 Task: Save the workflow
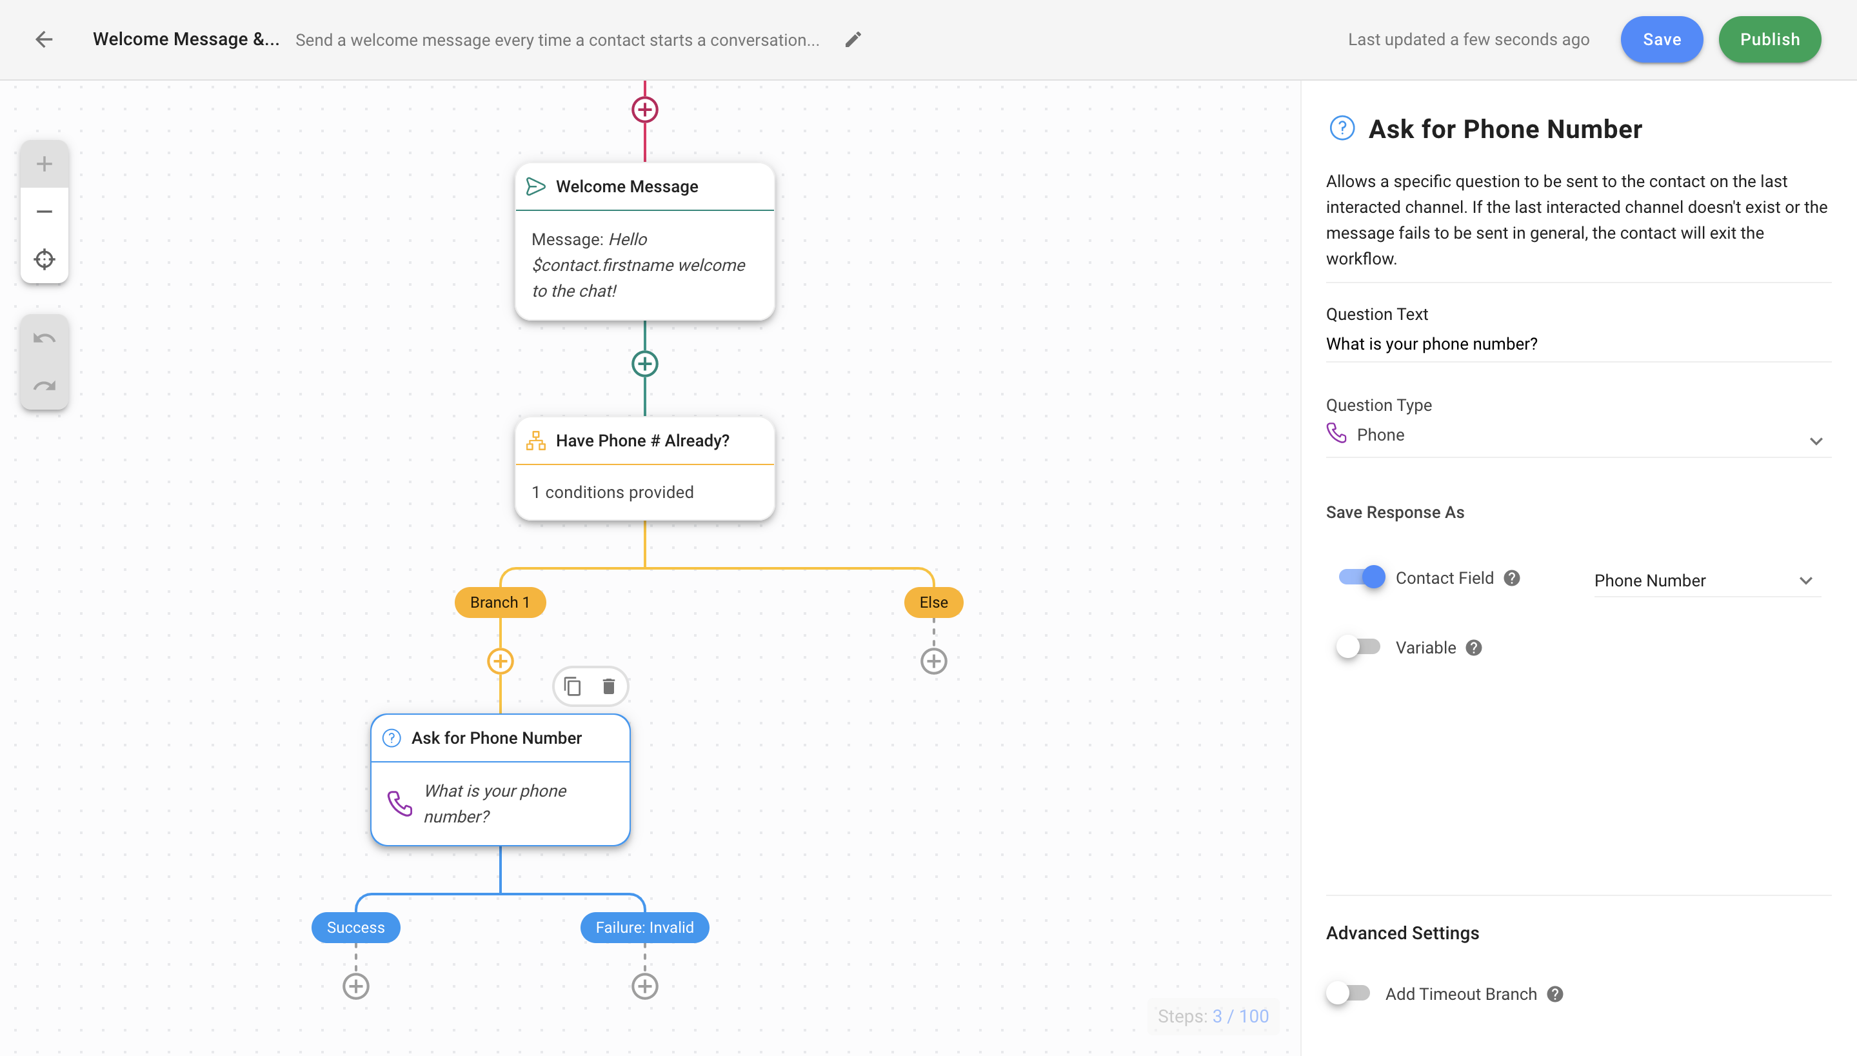point(1660,39)
